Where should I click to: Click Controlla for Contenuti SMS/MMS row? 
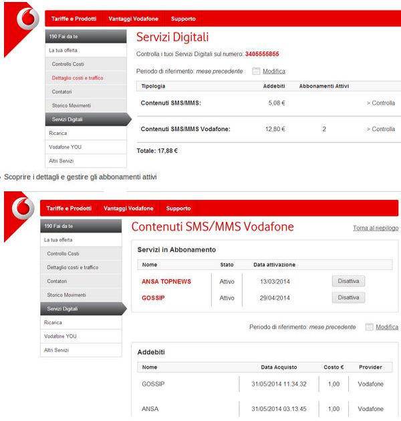[x=381, y=103]
